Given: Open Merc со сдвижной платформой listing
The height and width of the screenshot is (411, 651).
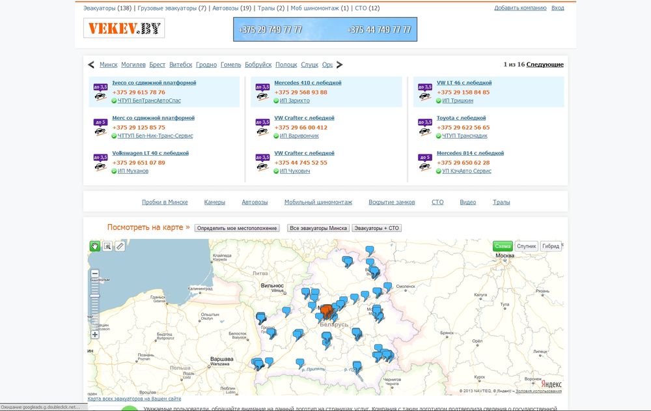Looking at the screenshot, I should 153,118.
